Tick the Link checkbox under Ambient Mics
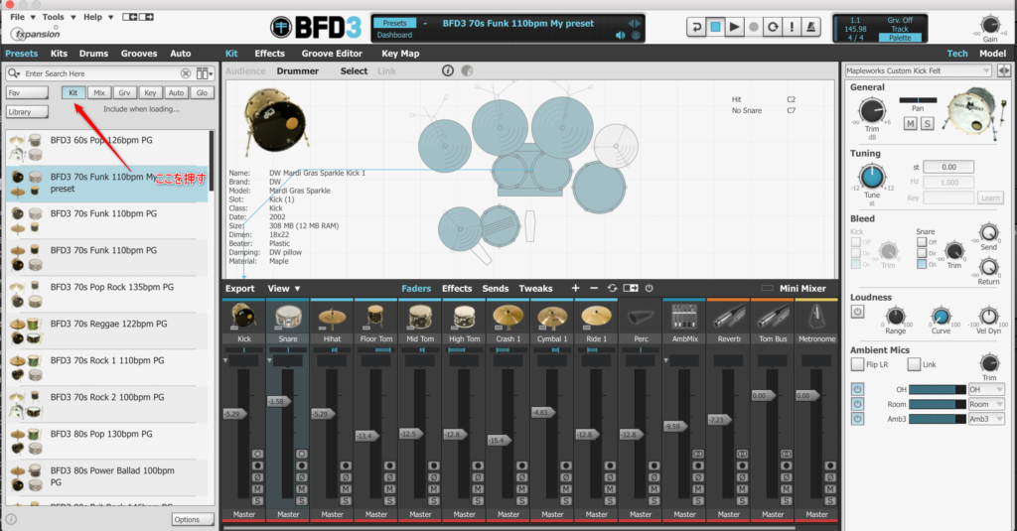Screen dimensions: 1017x531 tap(914, 364)
